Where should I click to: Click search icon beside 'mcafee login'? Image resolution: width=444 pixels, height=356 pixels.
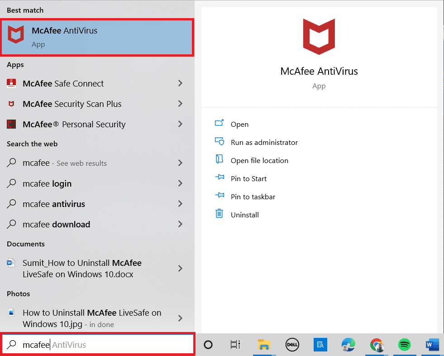pos(11,183)
